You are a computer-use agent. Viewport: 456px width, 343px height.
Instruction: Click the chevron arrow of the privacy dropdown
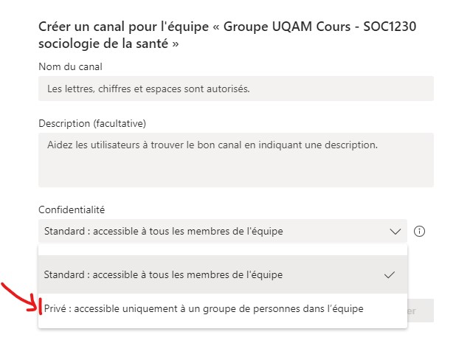(x=394, y=231)
